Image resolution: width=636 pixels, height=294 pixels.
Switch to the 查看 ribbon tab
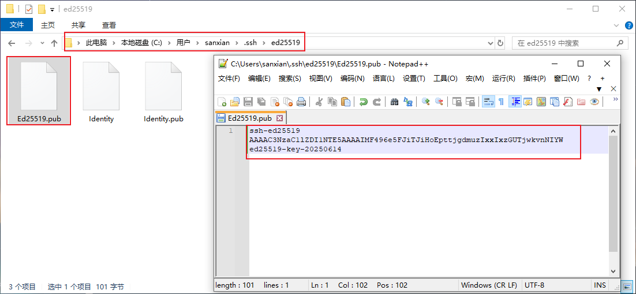pos(109,25)
